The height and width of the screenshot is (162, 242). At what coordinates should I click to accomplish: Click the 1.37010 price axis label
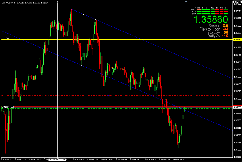click(237, 11)
